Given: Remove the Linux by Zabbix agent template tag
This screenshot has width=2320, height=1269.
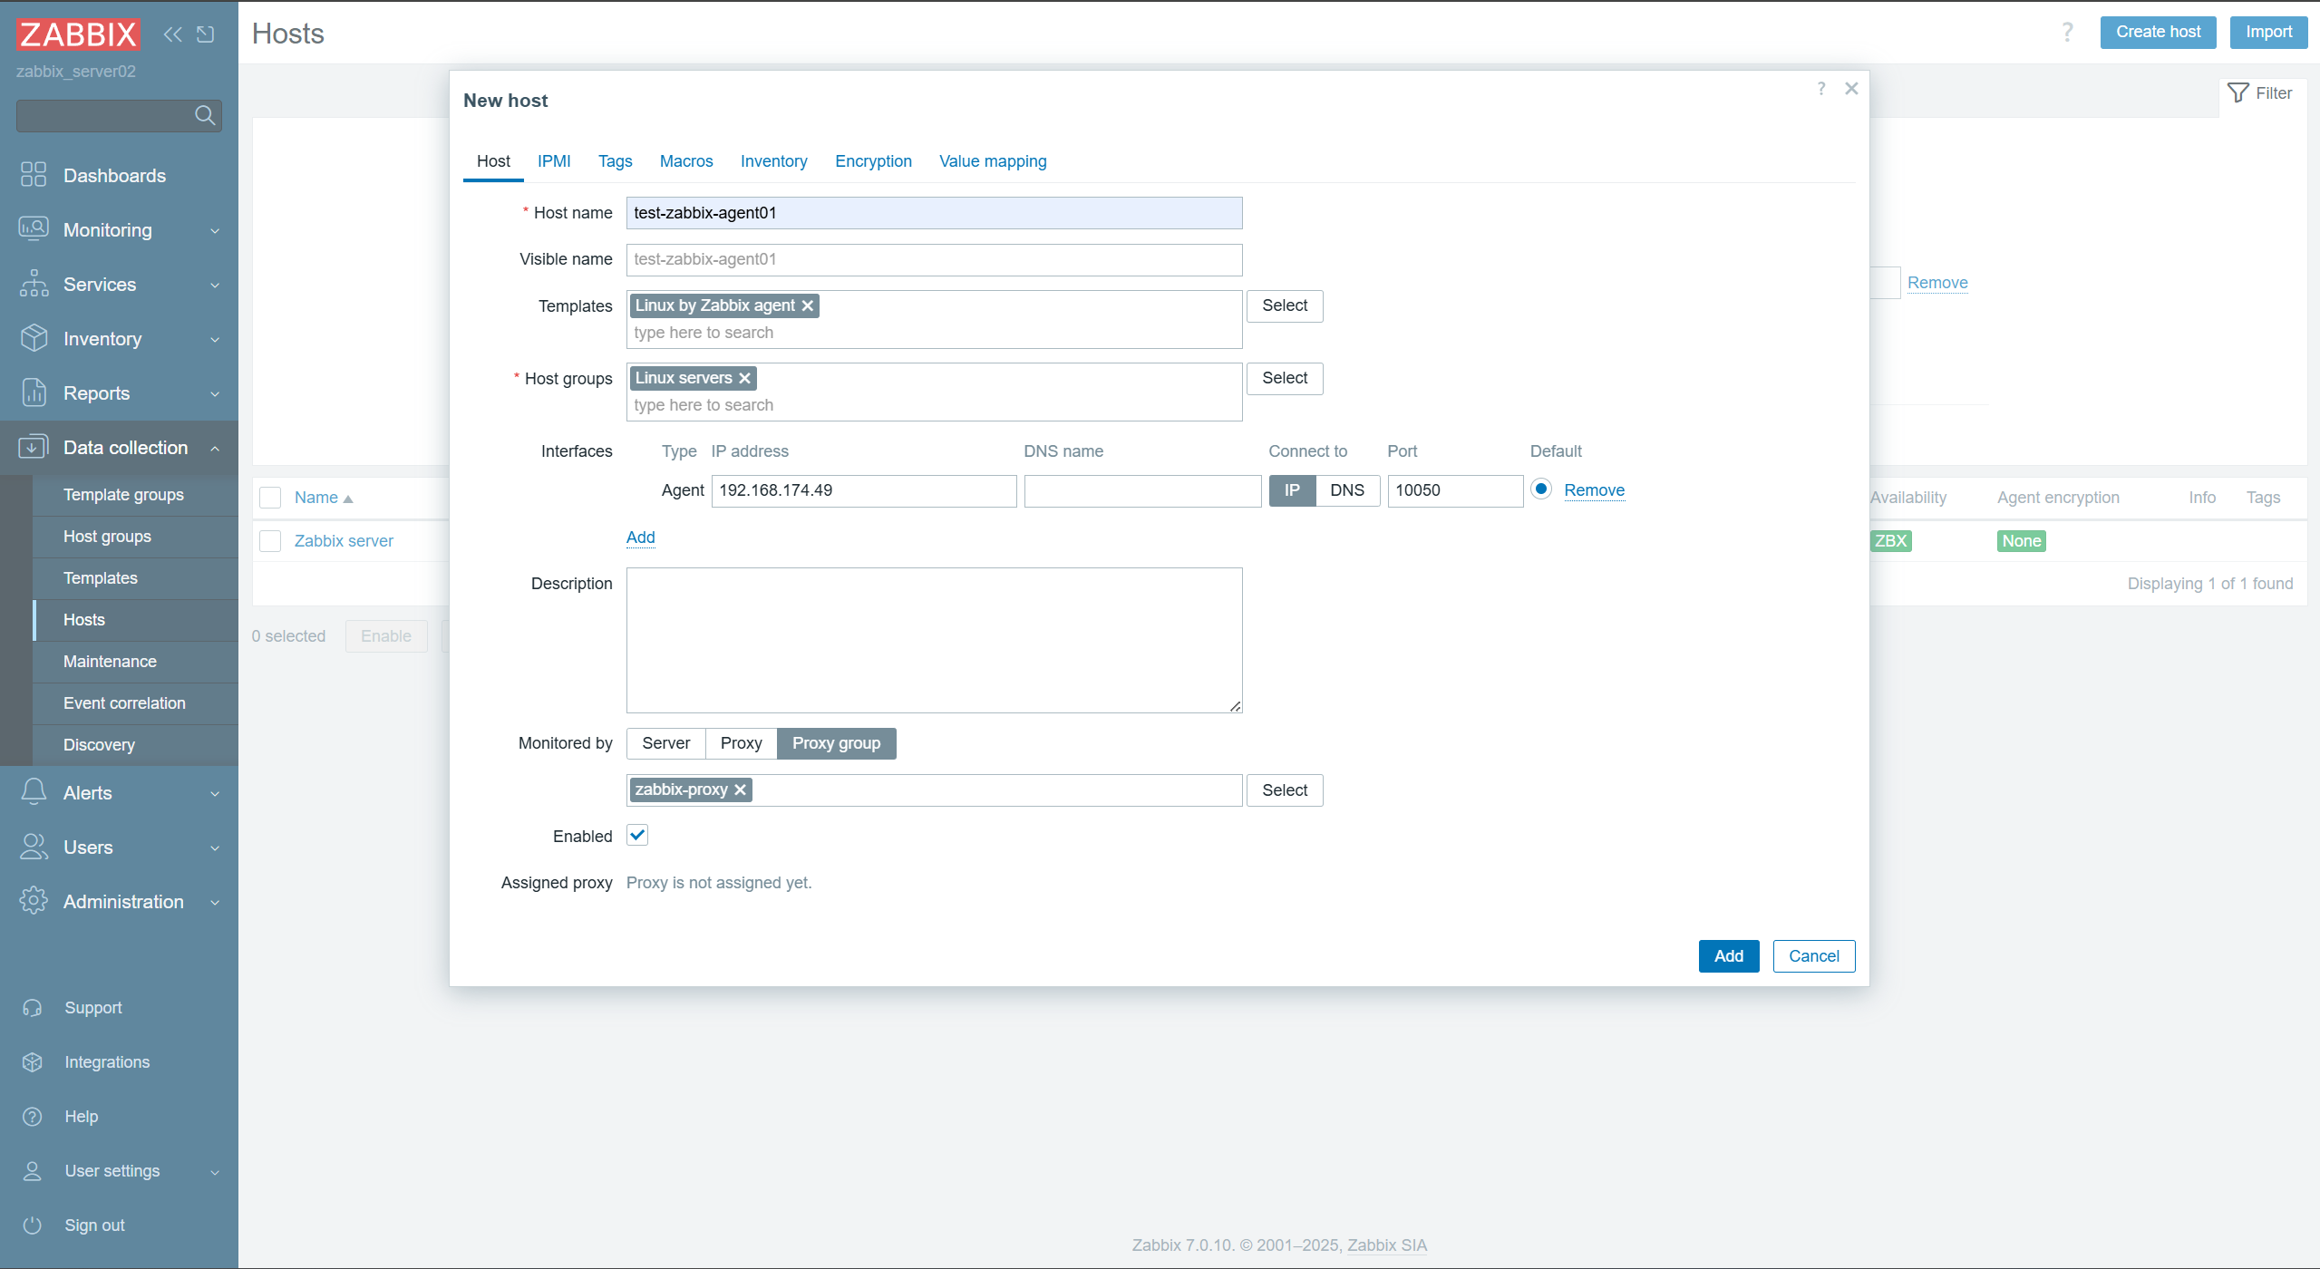Looking at the screenshot, I should tap(807, 305).
